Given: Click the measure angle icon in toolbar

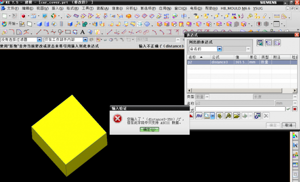Looking at the screenshot, I should (x=284, y=16).
